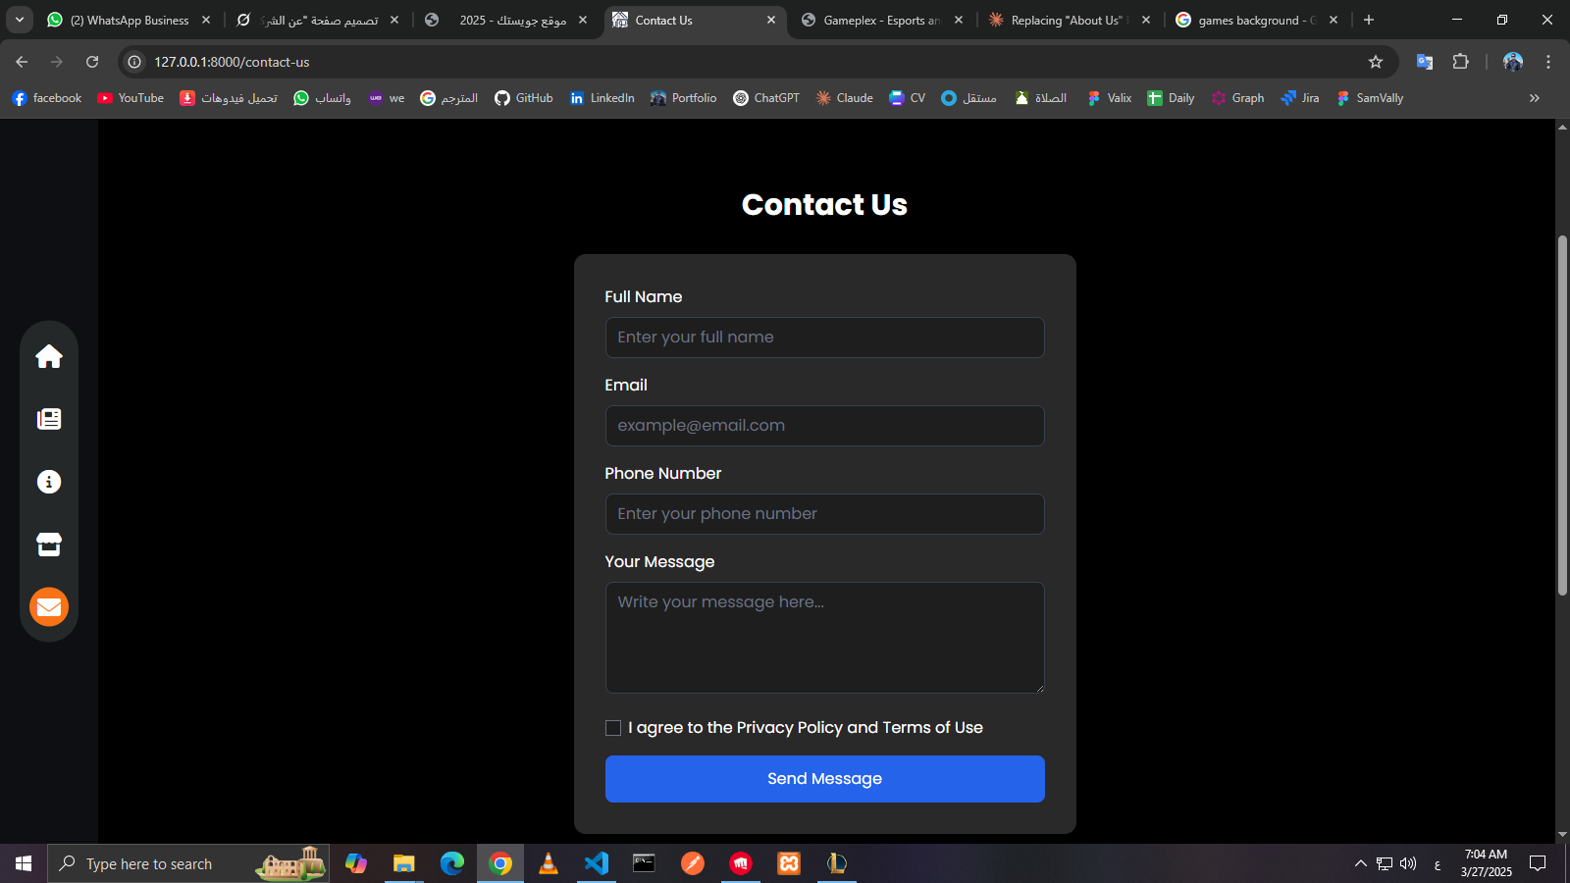Open the store icon in sidebar
Screen dimensions: 1570x883
[x=49, y=545]
